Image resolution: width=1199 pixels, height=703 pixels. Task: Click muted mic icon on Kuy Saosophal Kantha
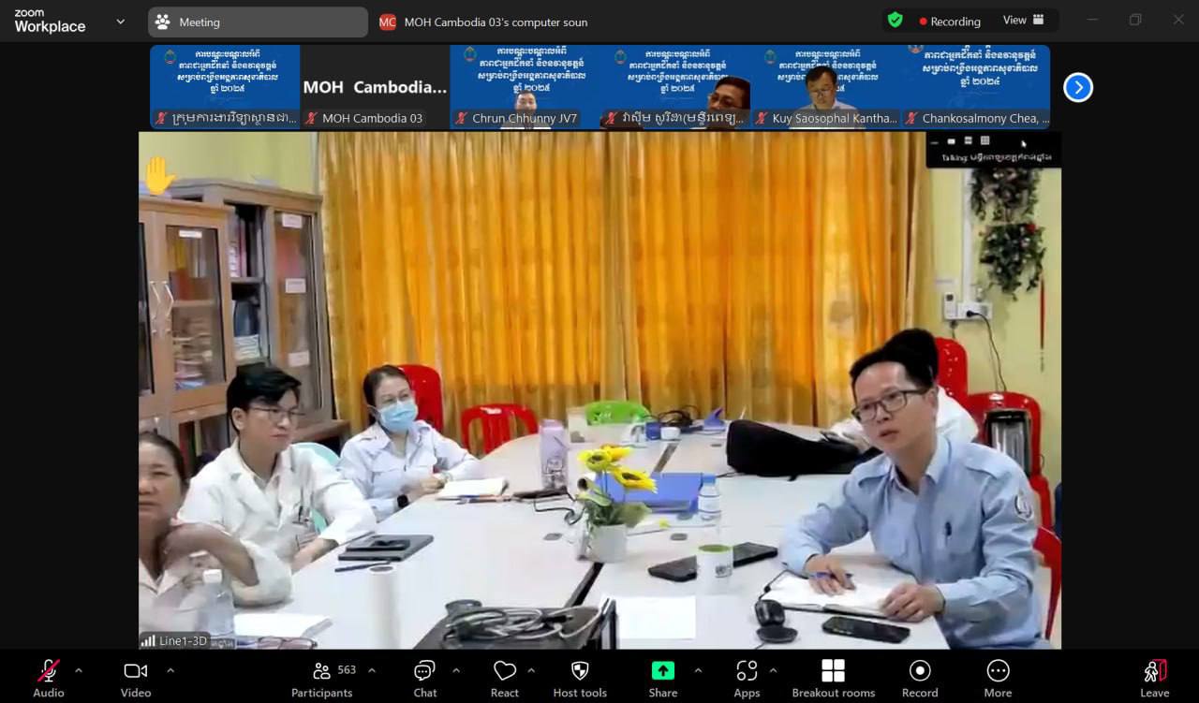[761, 118]
